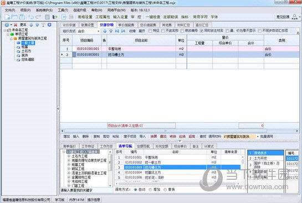Toggle the 量、价为零不显示 checkbox
Screen dimensions: 302x203
coord(227,31)
